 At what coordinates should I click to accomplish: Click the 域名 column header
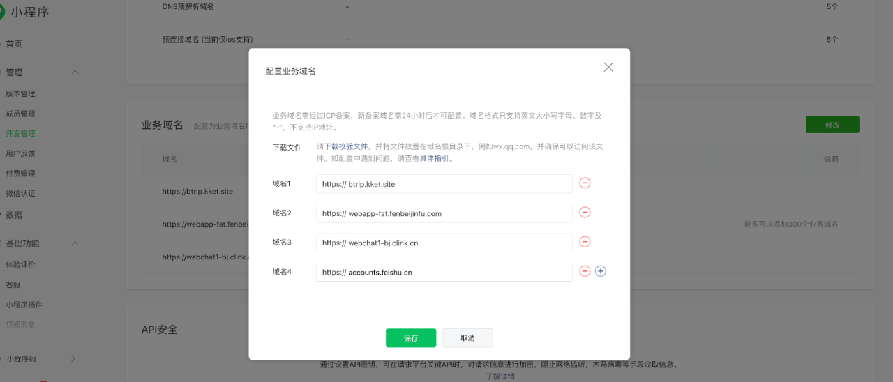[x=170, y=159]
